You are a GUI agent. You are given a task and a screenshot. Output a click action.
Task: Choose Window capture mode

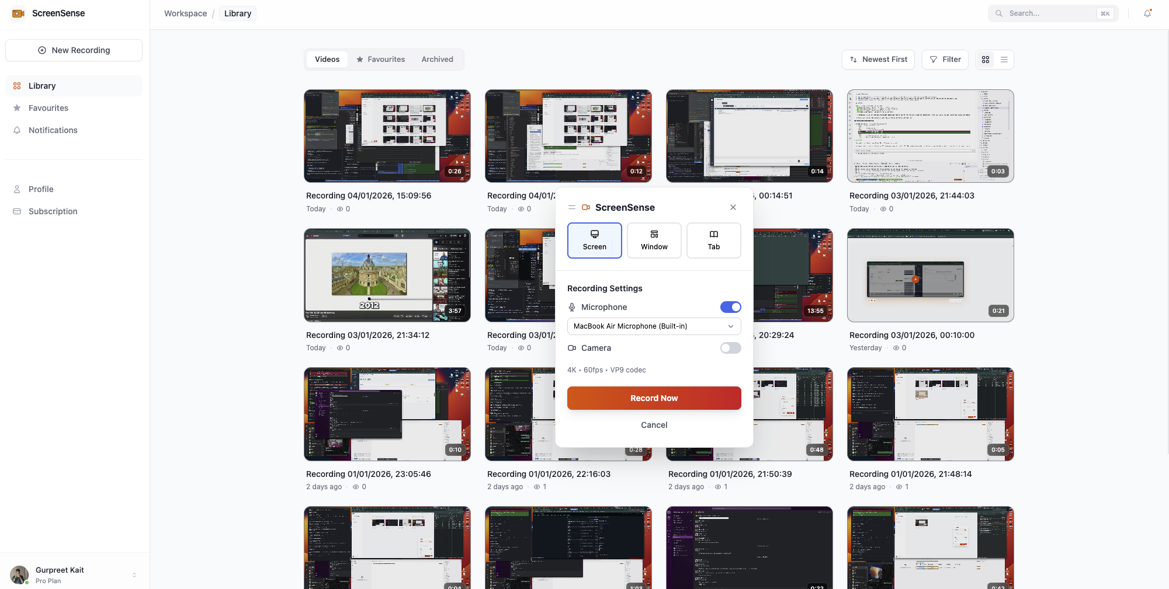[654, 241]
